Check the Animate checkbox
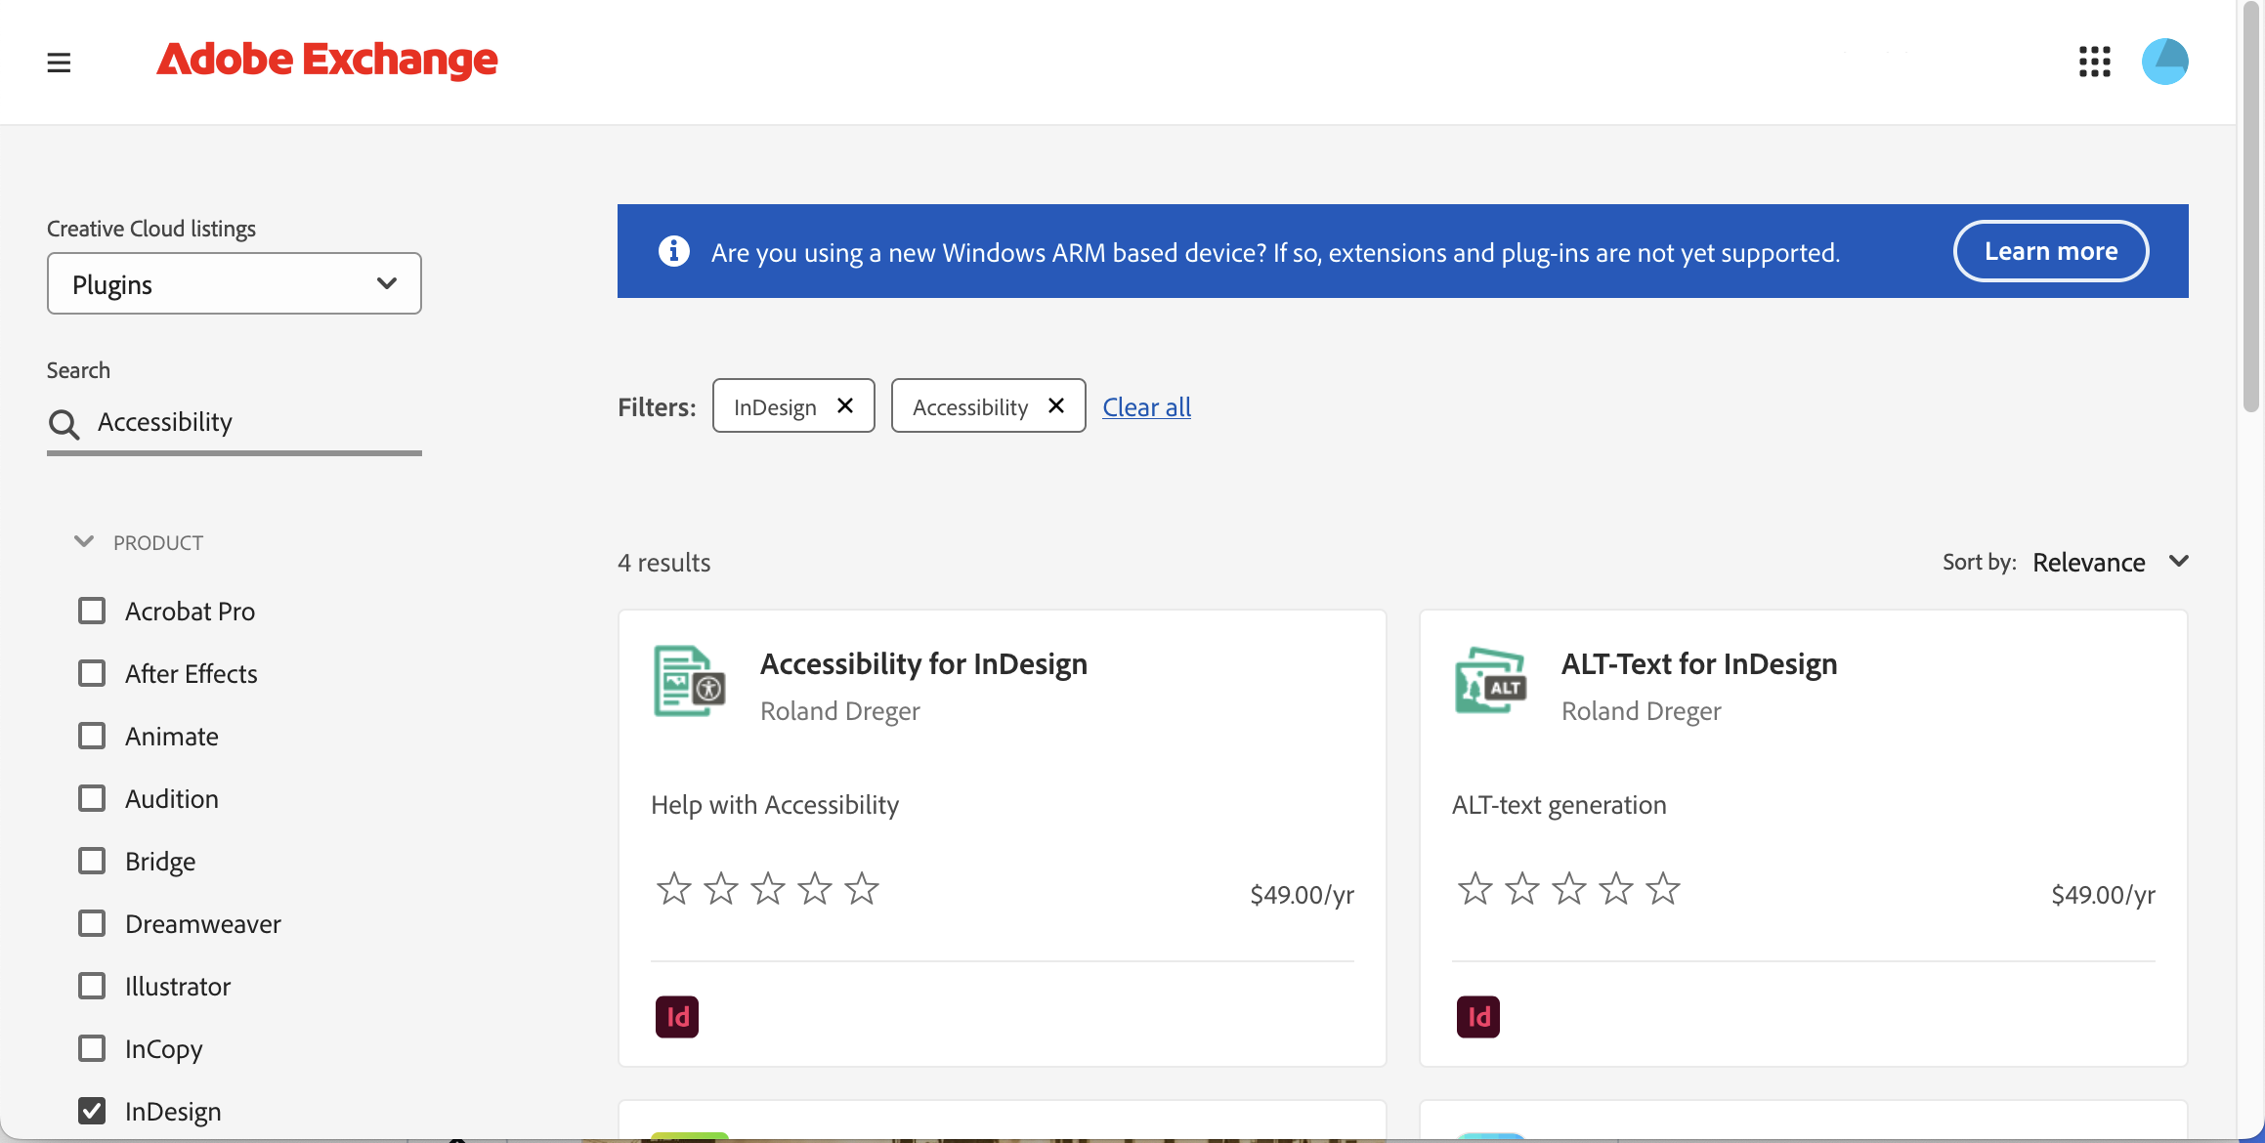The width and height of the screenshot is (2265, 1143). coord(92,736)
